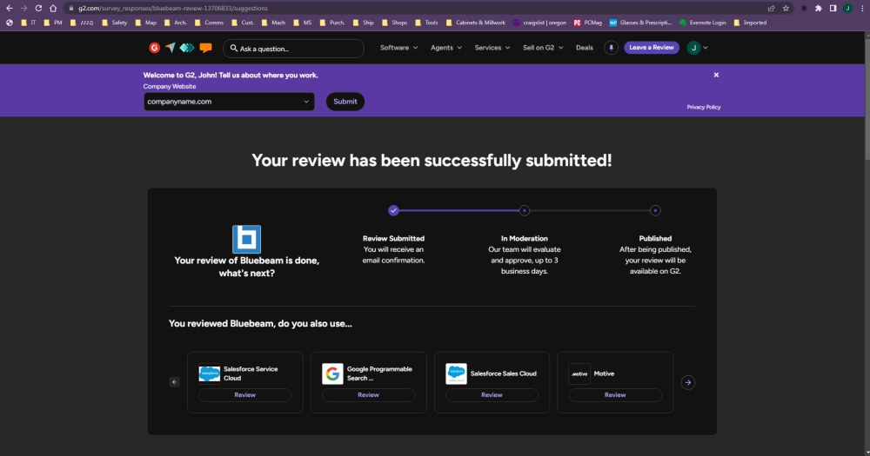Open the Cabinets & Millwork bookmarks folder
The width and height of the screenshot is (870, 456).
click(476, 23)
